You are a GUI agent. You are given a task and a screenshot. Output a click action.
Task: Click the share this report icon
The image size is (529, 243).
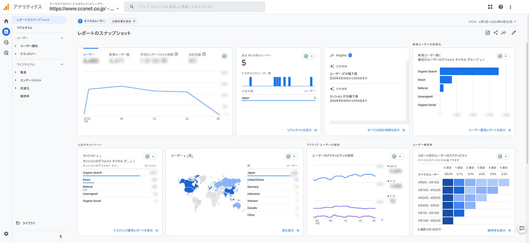(x=496, y=33)
